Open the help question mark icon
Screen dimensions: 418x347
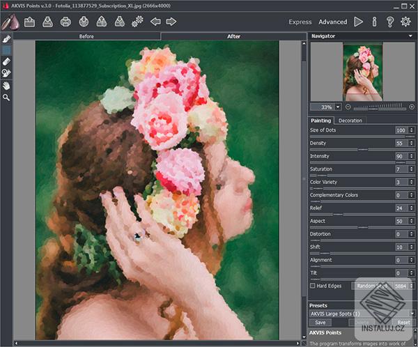(390, 22)
